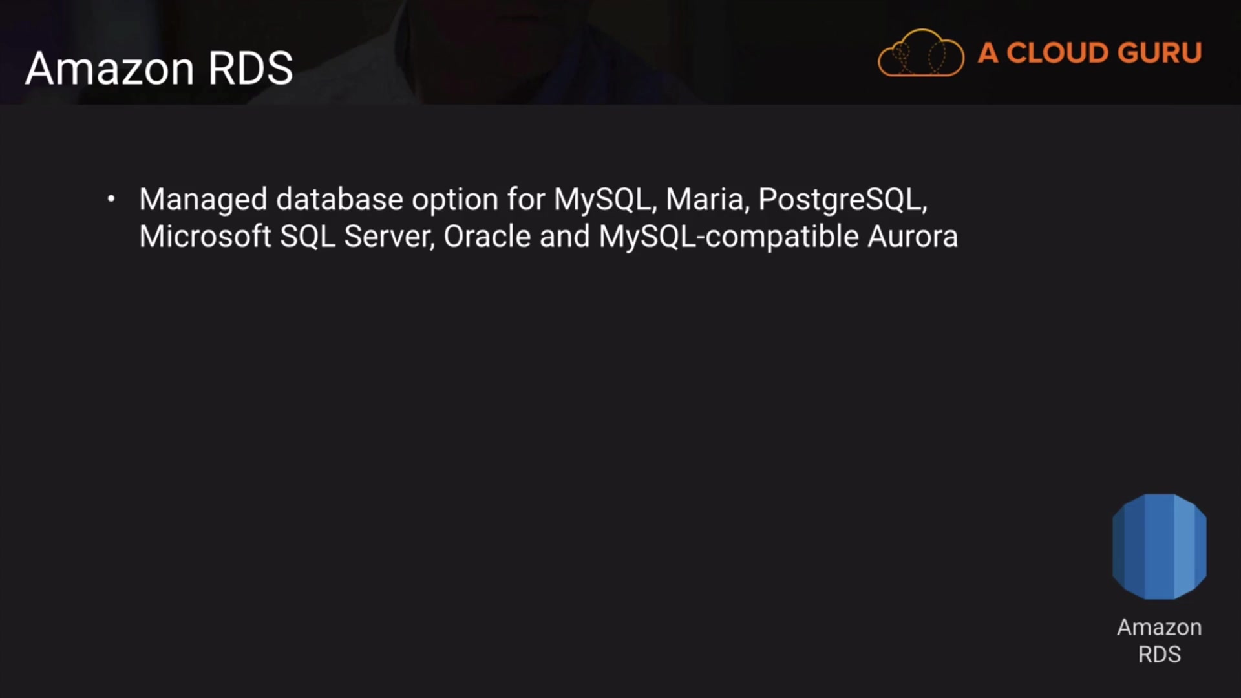The image size is (1241, 698).
Task: Click the word "Managed" in the bullet
Action: 203,200
